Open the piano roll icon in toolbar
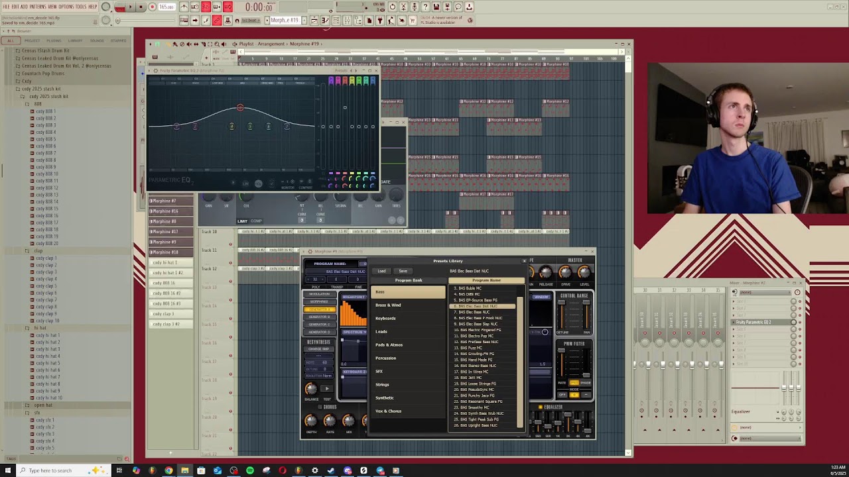This screenshot has height=477, width=849. coord(325,21)
